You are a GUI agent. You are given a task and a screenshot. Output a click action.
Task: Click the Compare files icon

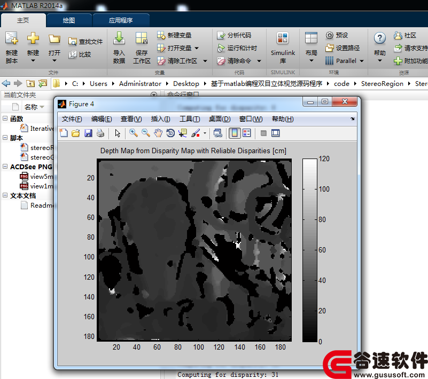[72, 54]
